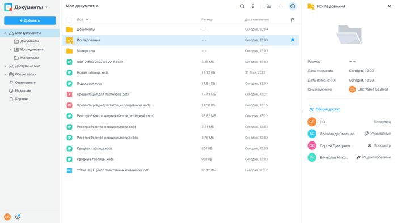Image resolution: width=397 pixels, height=223 pixels.
Task: Switch list view mode icon
Action: pyautogui.click(x=268, y=6)
